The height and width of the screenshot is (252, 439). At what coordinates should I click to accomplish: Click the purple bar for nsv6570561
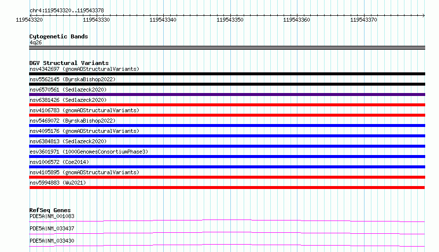point(227,94)
